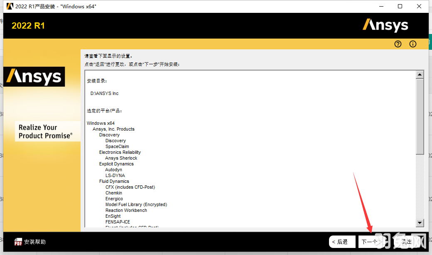The width and height of the screenshot is (432, 255).
Task: Open the PDF 安装帮助 installation help
Action: [x=29, y=241]
